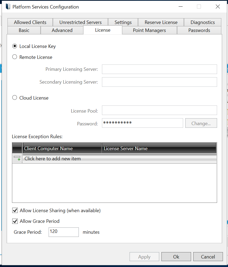Select the Advanced tab
Screen dimensions: 228x267
[x=62, y=30]
